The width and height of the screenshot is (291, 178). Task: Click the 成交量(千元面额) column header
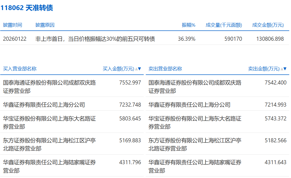tap(224, 25)
